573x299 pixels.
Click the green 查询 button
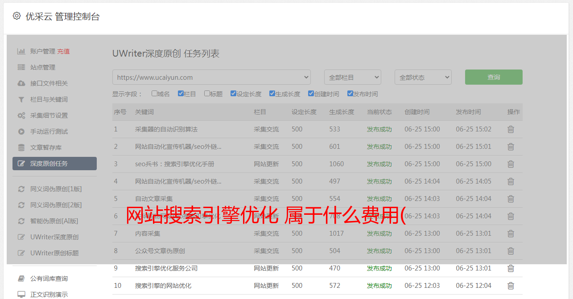[493, 77]
